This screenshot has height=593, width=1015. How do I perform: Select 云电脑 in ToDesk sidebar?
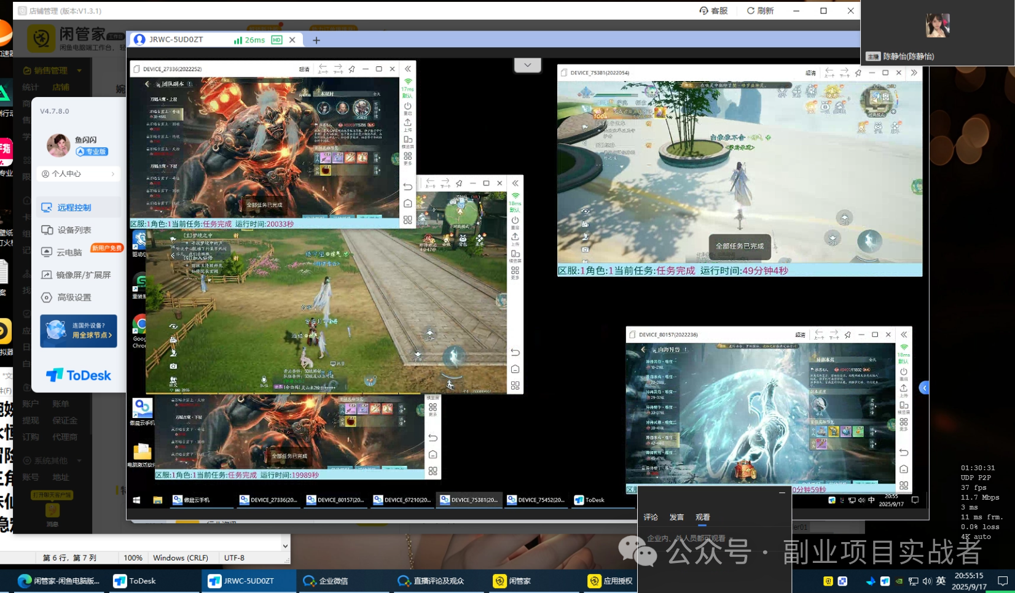pyautogui.click(x=69, y=252)
